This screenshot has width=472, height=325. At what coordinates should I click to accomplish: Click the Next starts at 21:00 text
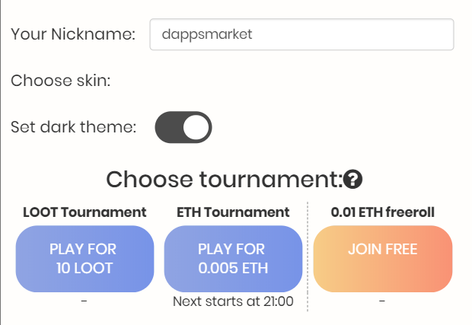click(x=233, y=301)
